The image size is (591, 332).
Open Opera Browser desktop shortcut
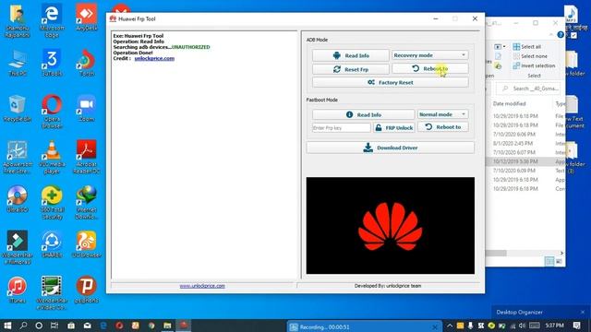pyautogui.click(x=52, y=111)
